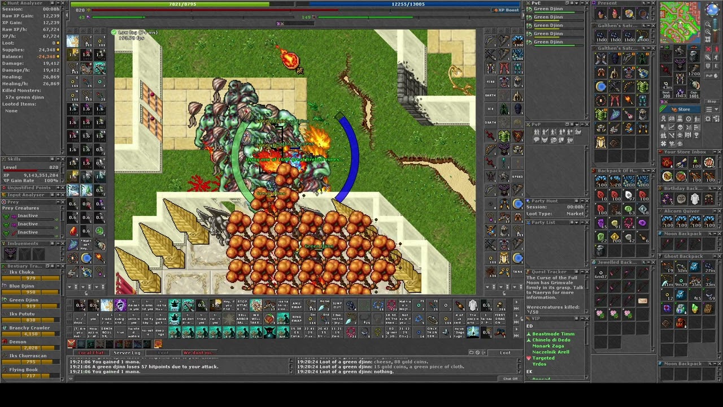Open the Store from the Store button
The image size is (723, 407).
point(680,110)
